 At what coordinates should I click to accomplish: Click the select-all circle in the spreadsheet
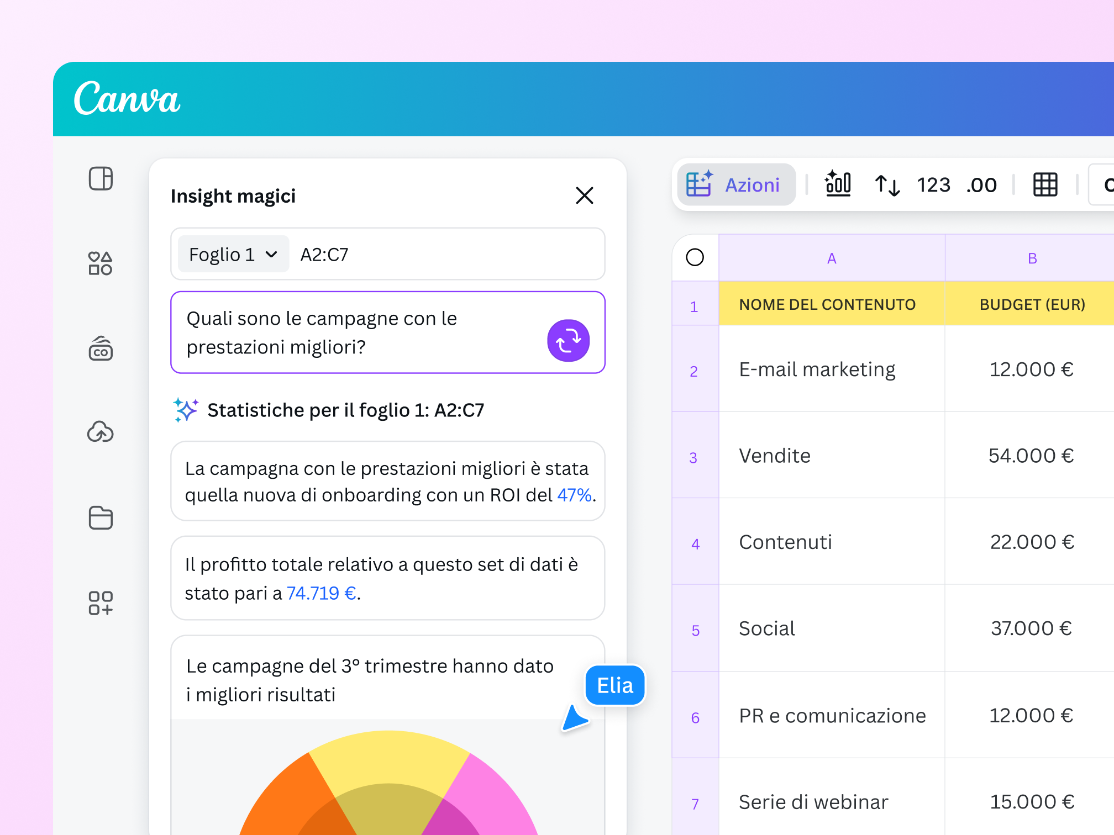(x=695, y=256)
